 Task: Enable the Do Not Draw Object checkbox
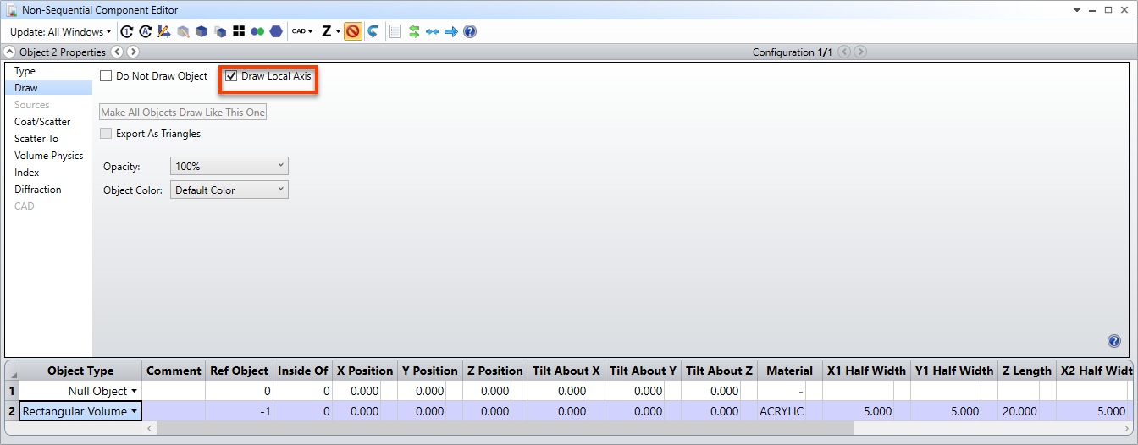pos(106,76)
